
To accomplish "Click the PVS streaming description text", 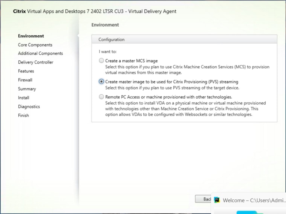I will (x=172, y=88).
